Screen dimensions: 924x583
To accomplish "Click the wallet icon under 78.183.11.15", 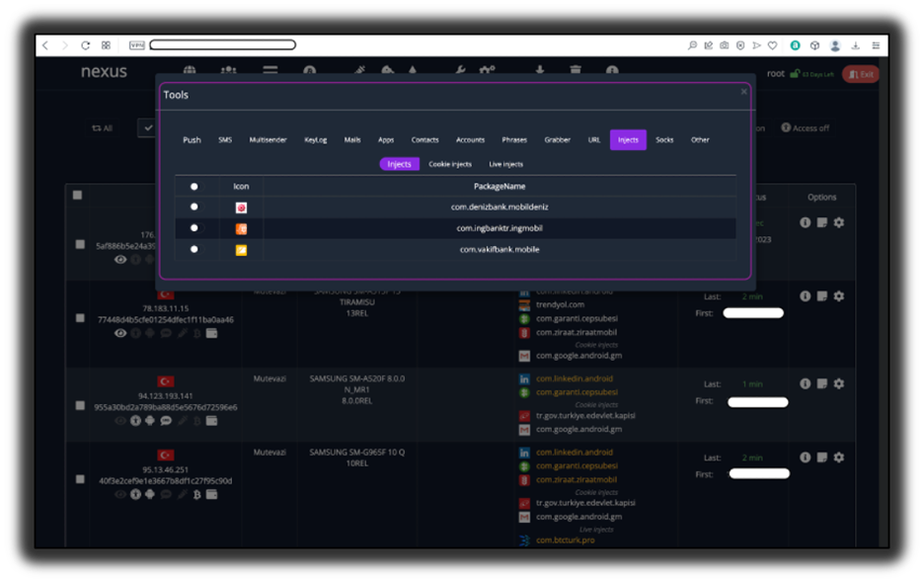I will 211,333.
